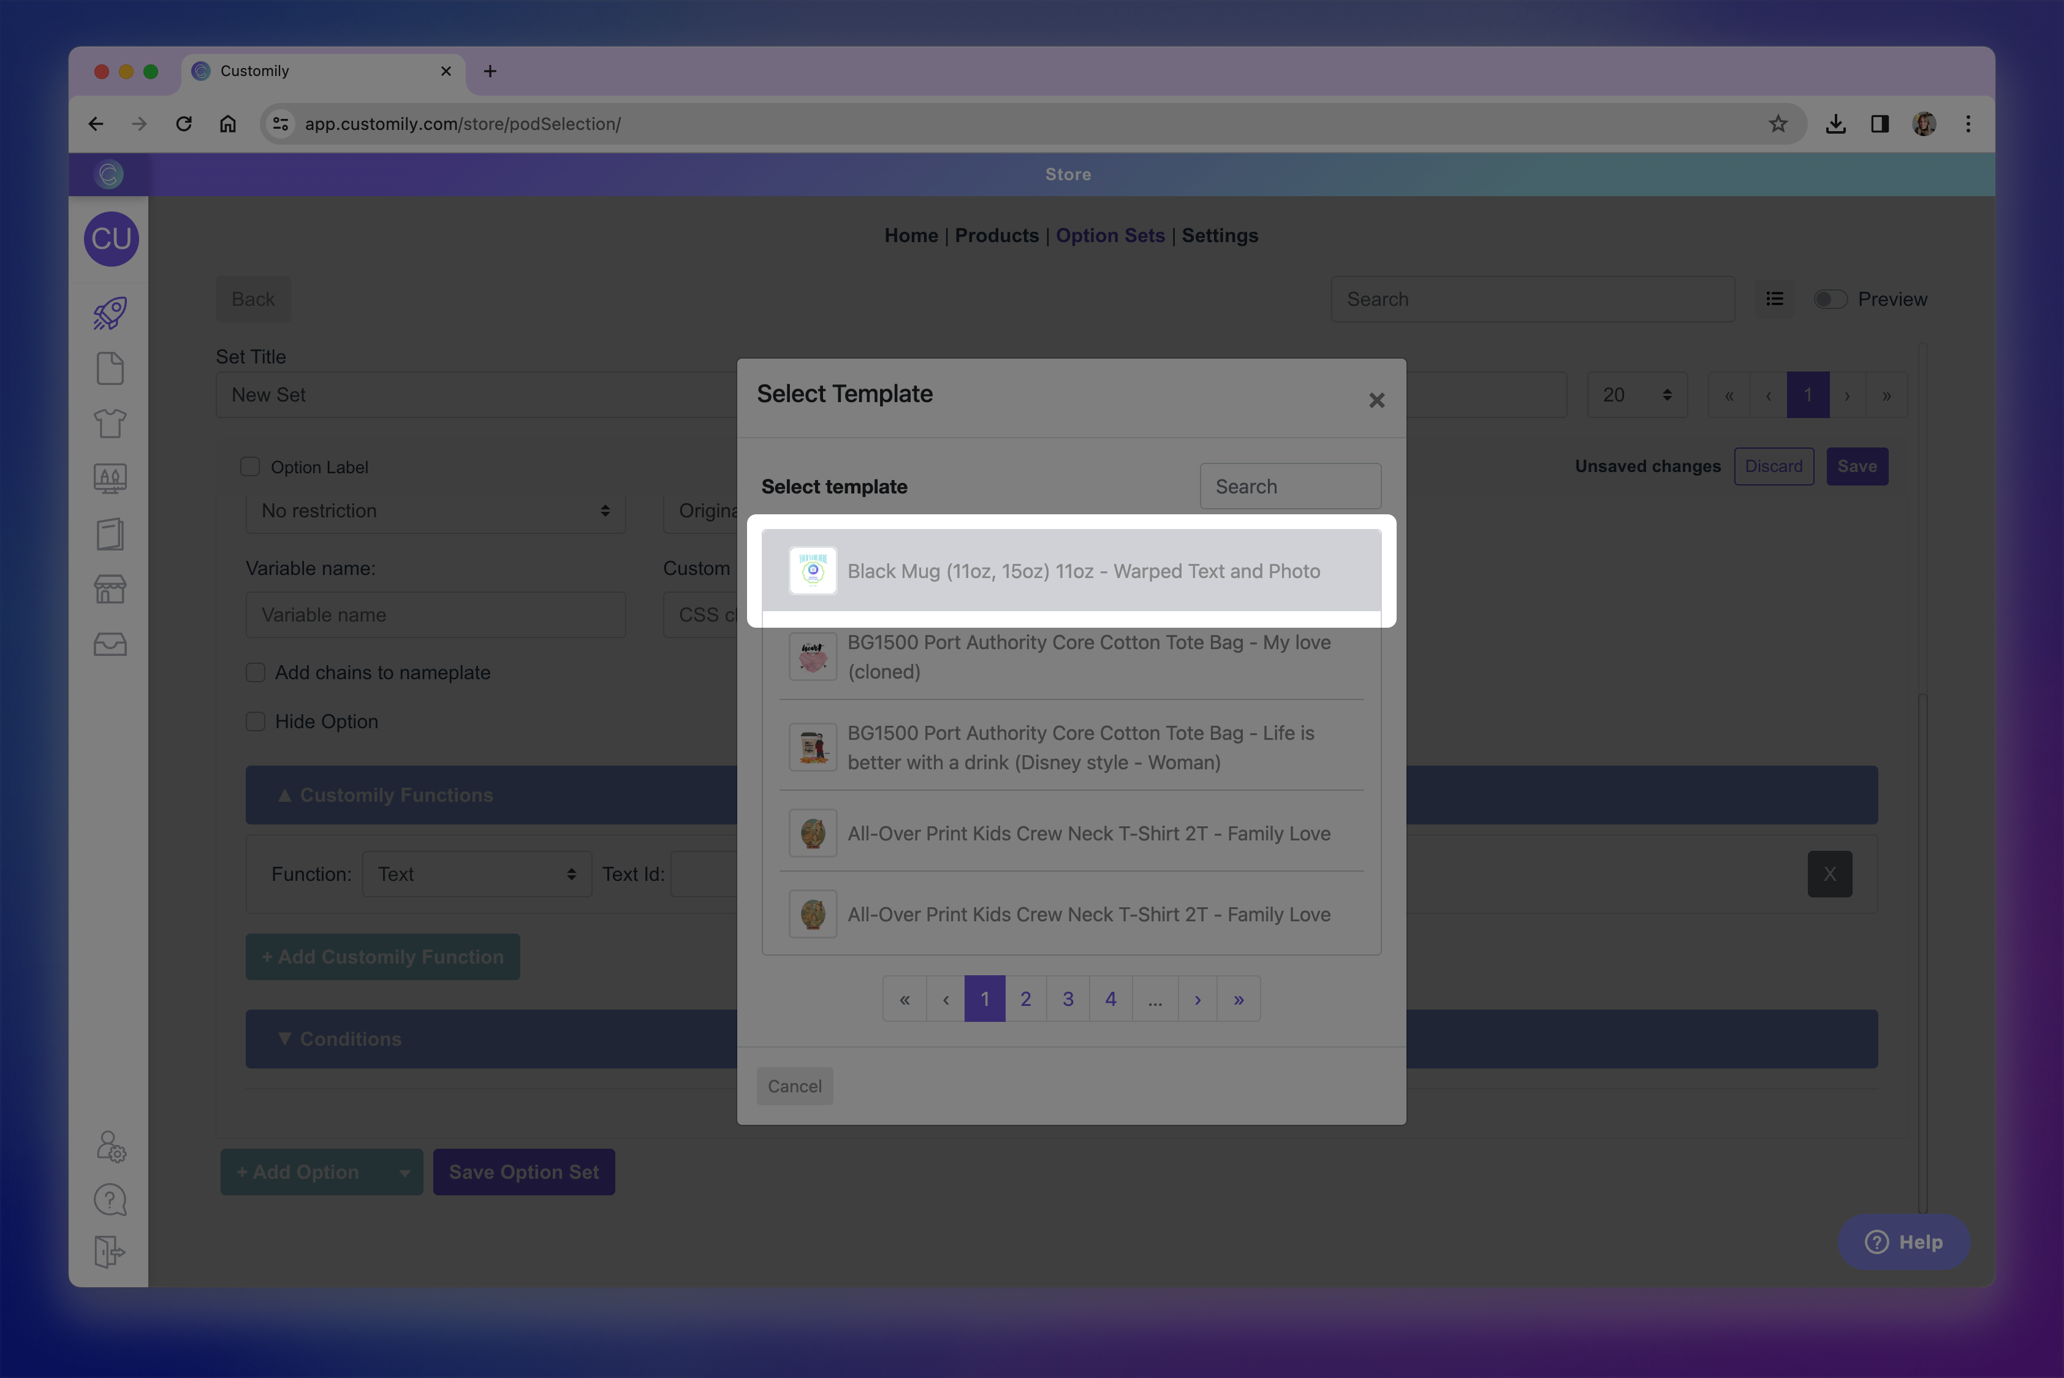Click the rocket icon in the sidebar
The width and height of the screenshot is (2064, 1378).
pyautogui.click(x=110, y=313)
